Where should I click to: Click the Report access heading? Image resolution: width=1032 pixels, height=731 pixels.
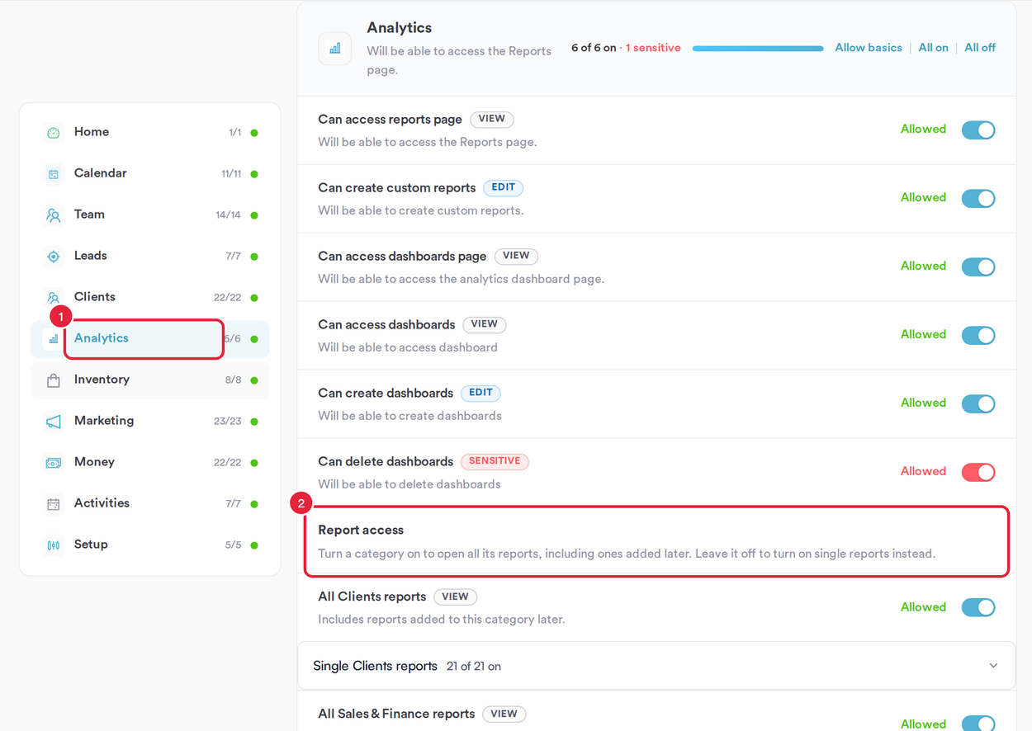point(361,531)
